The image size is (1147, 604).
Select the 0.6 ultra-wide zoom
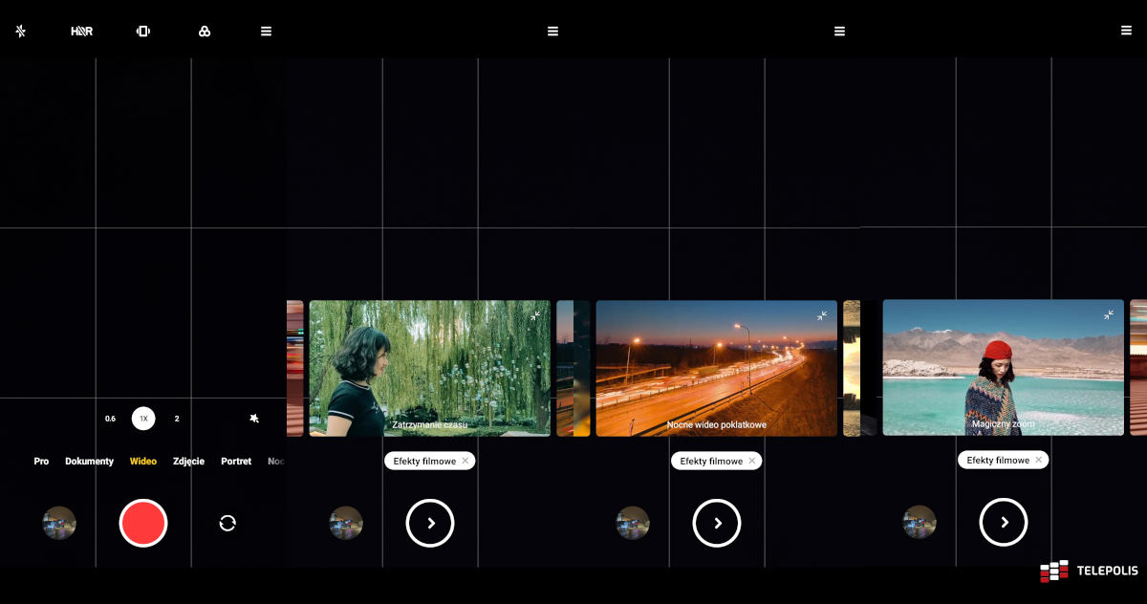(110, 419)
